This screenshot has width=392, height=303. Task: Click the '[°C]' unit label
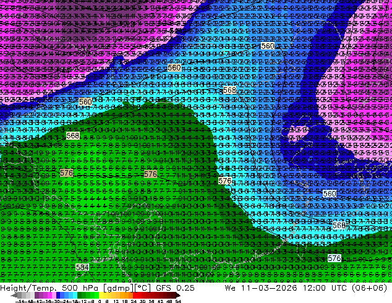tap(142, 288)
